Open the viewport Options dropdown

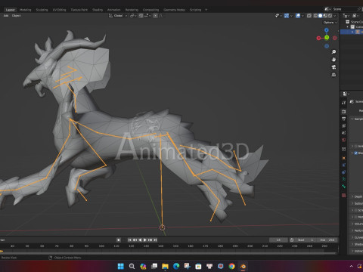(330, 23)
